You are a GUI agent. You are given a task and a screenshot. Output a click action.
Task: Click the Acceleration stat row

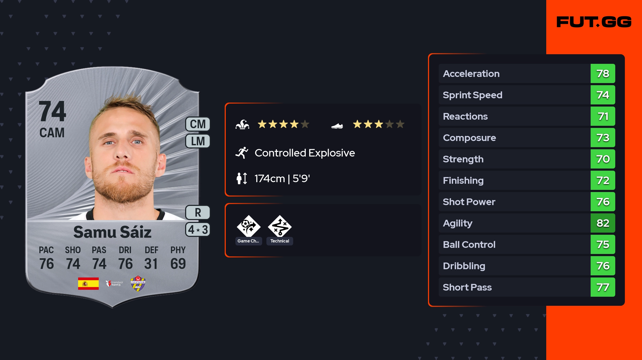click(514, 73)
